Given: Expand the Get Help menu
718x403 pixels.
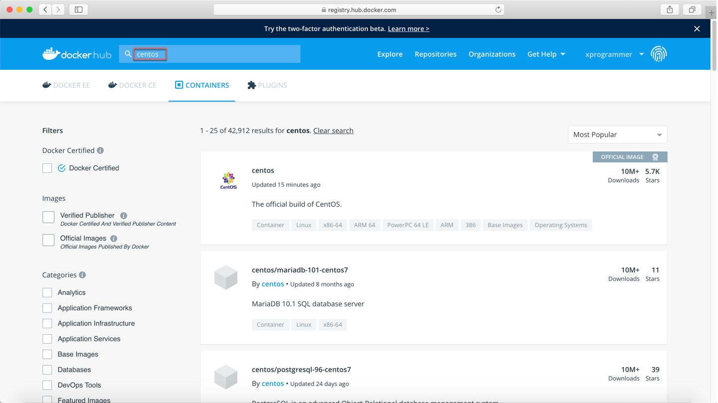Looking at the screenshot, I should [546, 54].
